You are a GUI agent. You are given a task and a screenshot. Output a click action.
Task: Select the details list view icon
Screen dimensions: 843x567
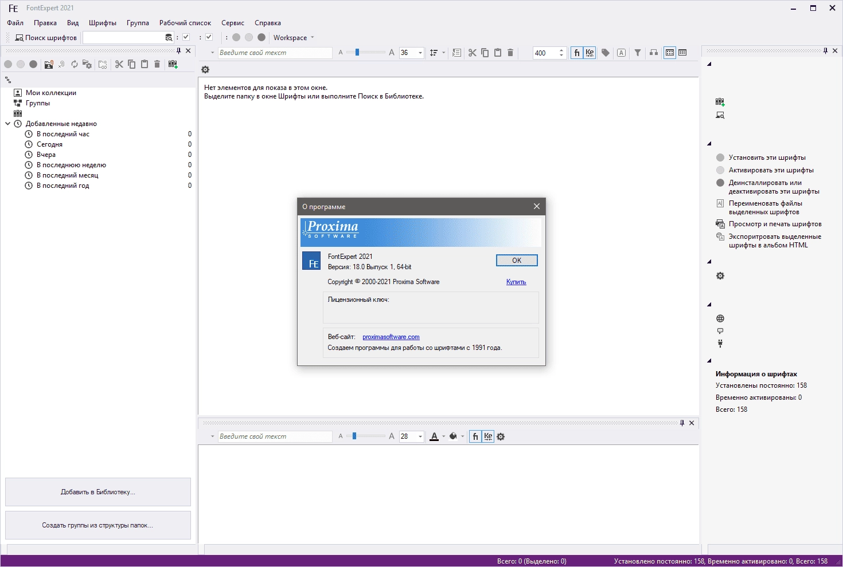[x=682, y=53]
